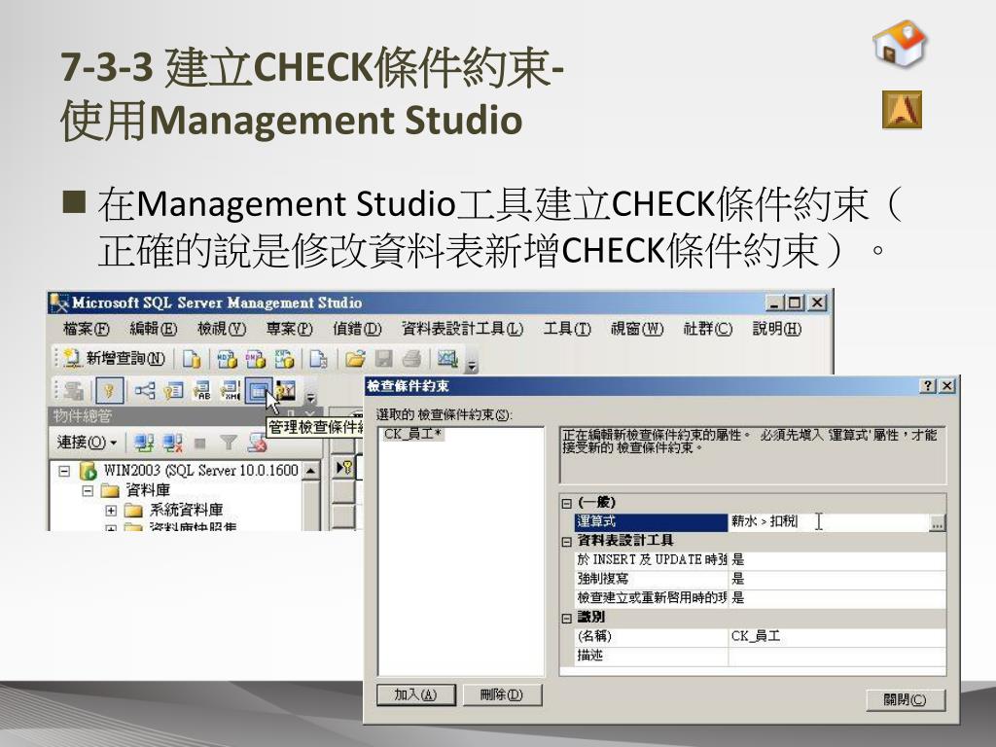
Task: Collapse the 識別 property category
Action: [567, 618]
